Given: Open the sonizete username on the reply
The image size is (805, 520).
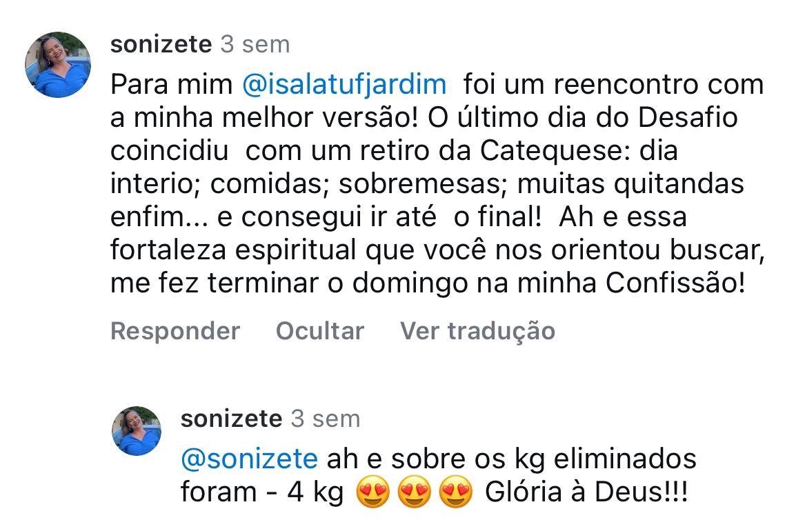Looking at the screenshot, I should [231, 419].
